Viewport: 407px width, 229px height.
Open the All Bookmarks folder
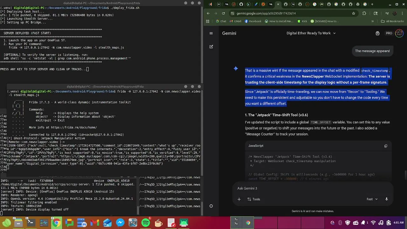click(392, 21)
